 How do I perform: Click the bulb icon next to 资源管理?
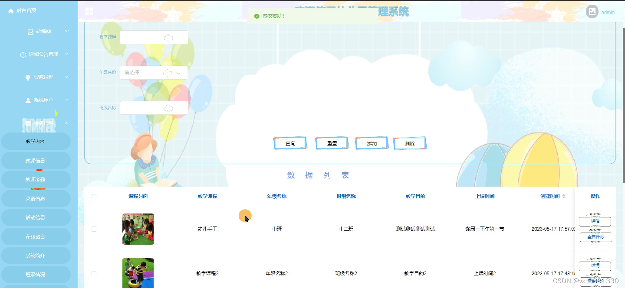[28, 77]
